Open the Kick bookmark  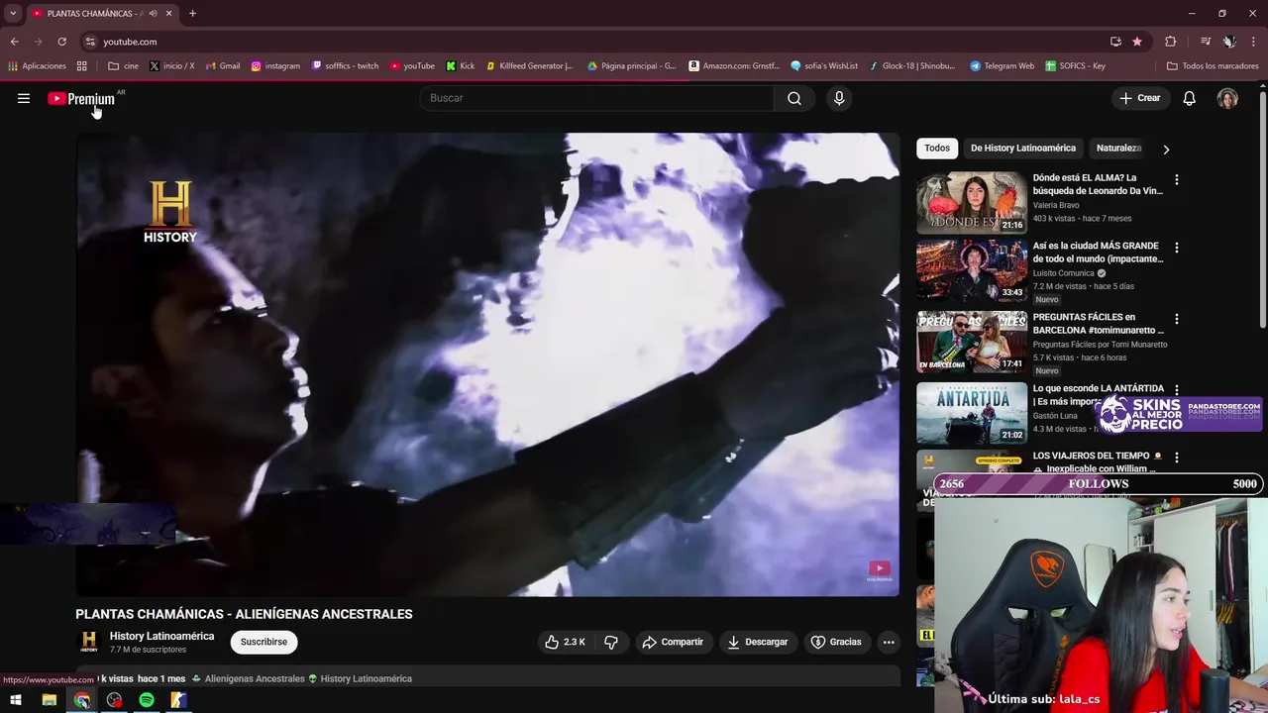(x=461, y=66)
